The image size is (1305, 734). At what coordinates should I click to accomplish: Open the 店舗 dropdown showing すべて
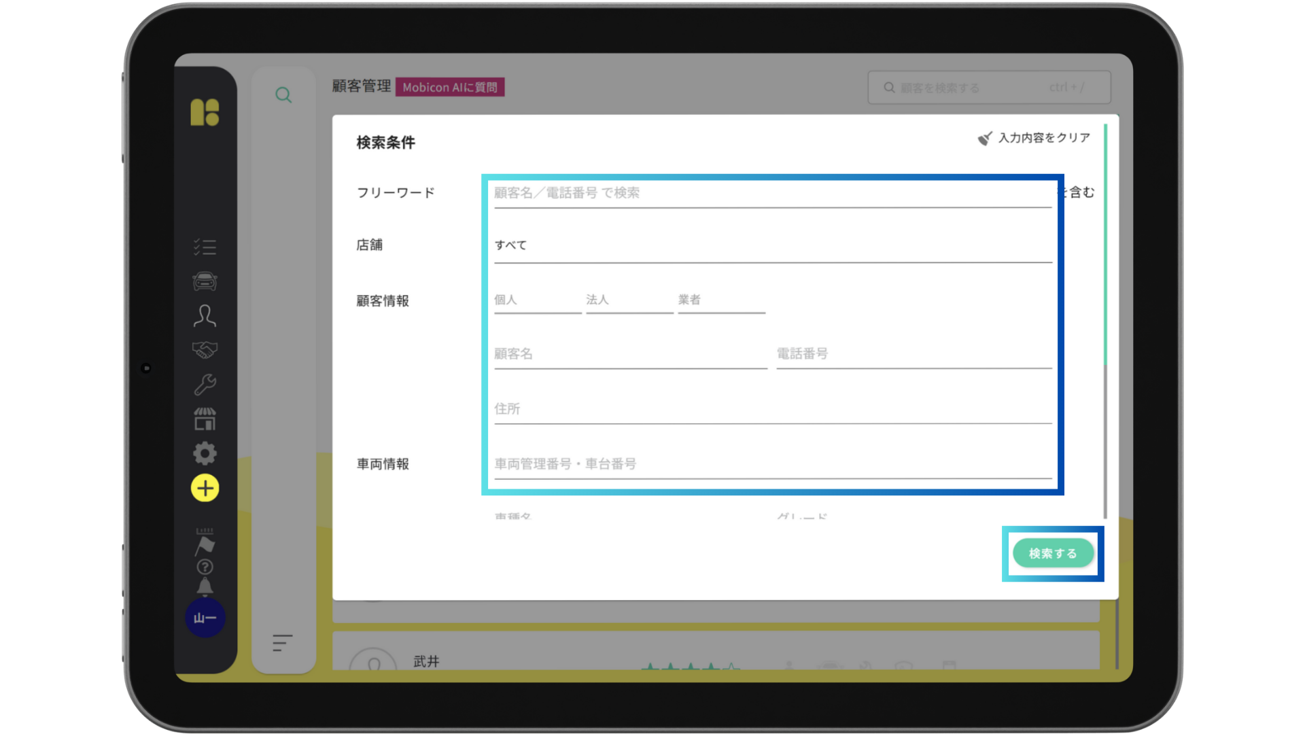pos(771,245)
